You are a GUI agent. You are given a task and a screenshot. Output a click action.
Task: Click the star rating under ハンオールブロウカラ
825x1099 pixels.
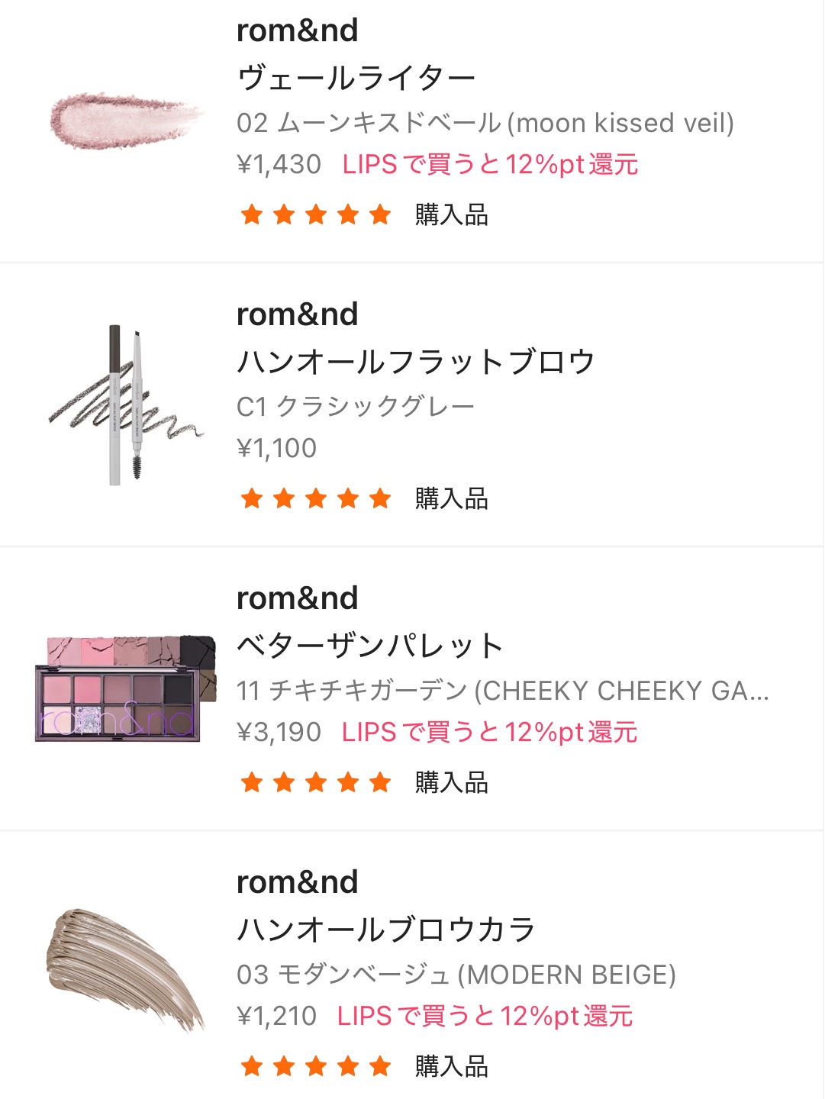316,1067
